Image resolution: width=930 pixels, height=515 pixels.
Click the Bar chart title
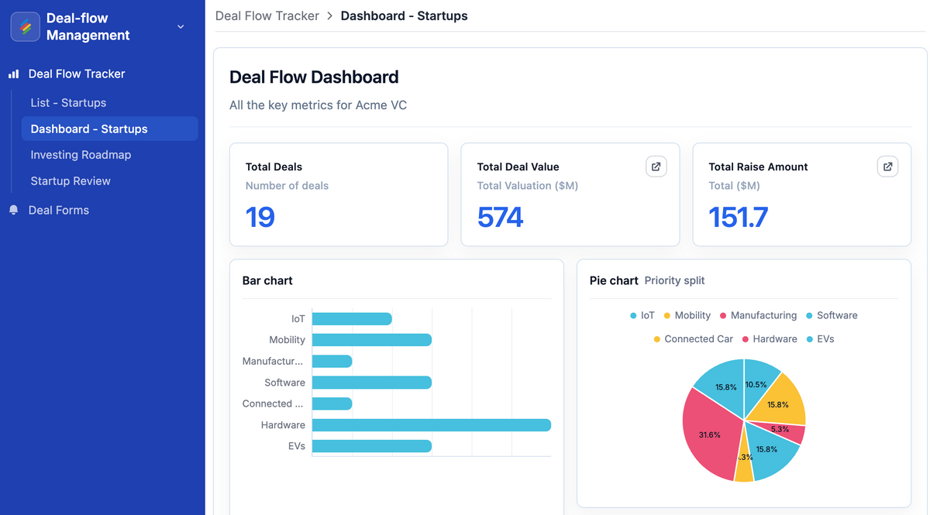click(267, 280)
